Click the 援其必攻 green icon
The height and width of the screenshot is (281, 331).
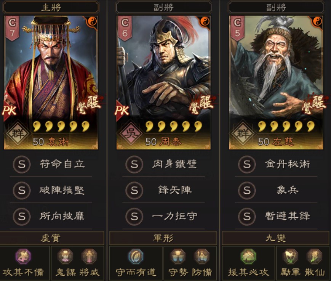(248, 256)
